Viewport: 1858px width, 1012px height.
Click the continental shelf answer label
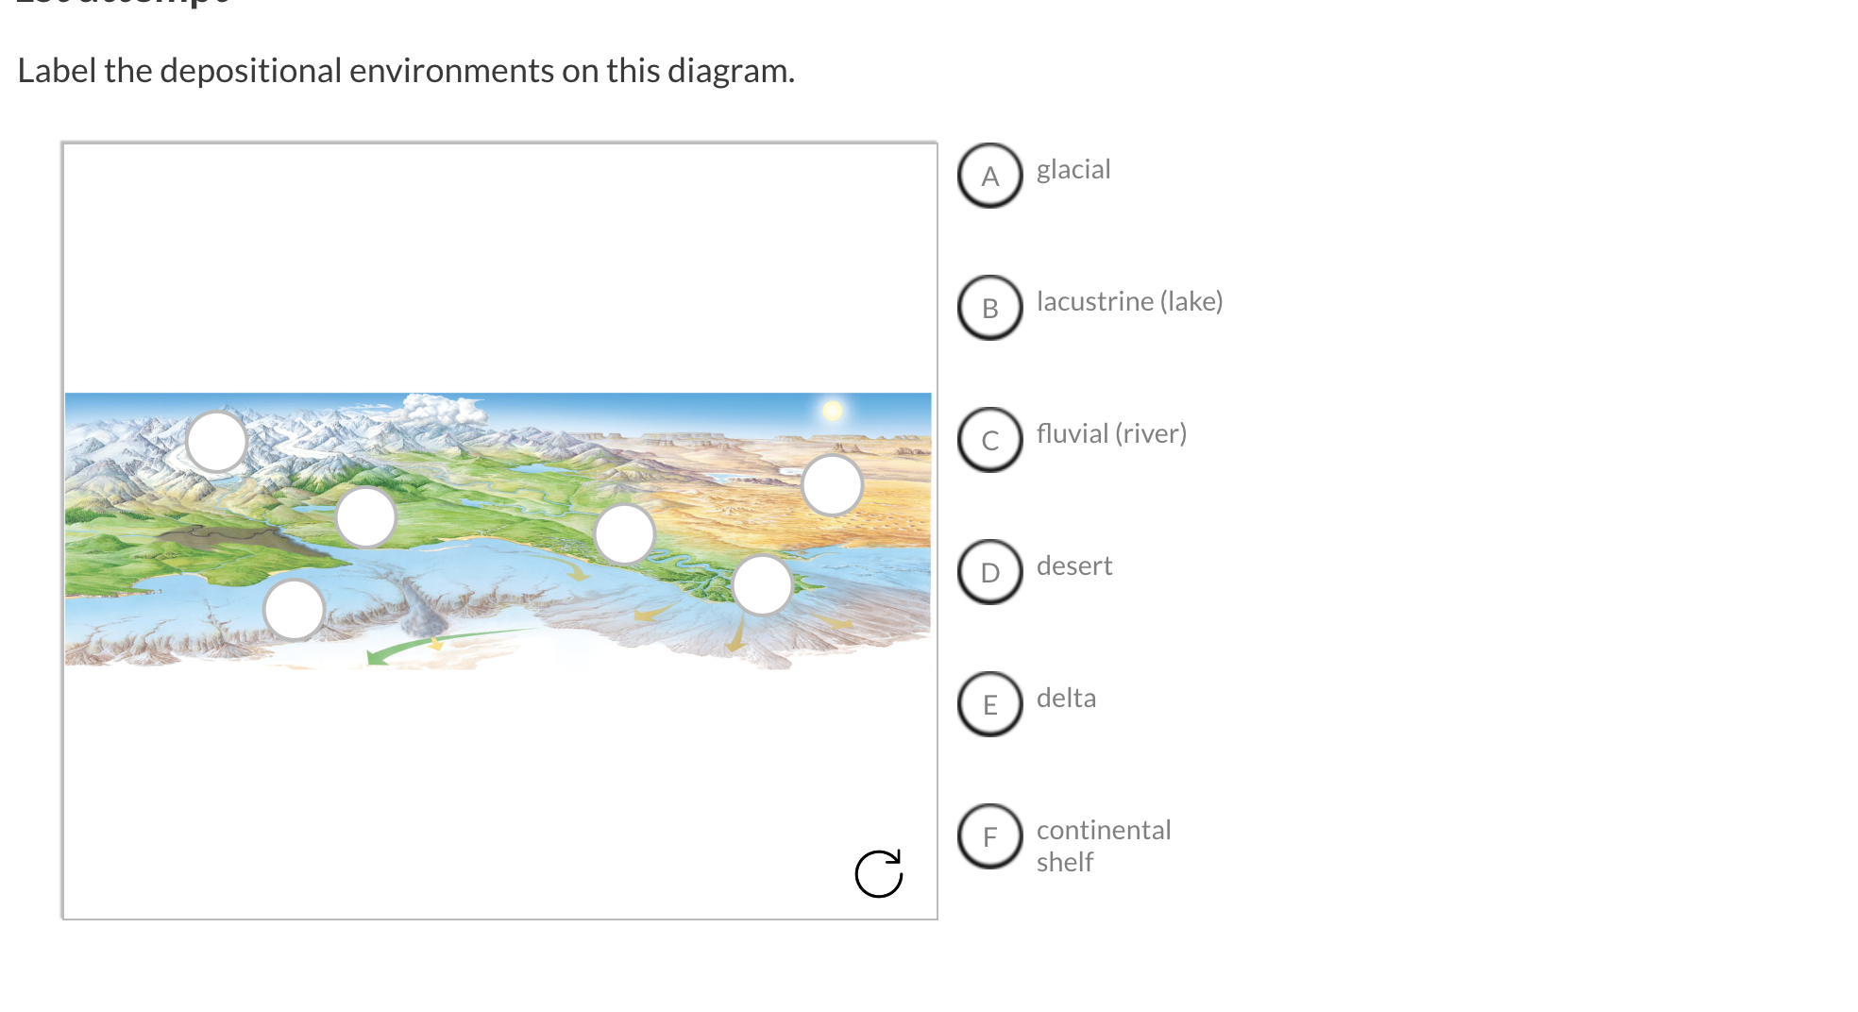pos(1103,845)
